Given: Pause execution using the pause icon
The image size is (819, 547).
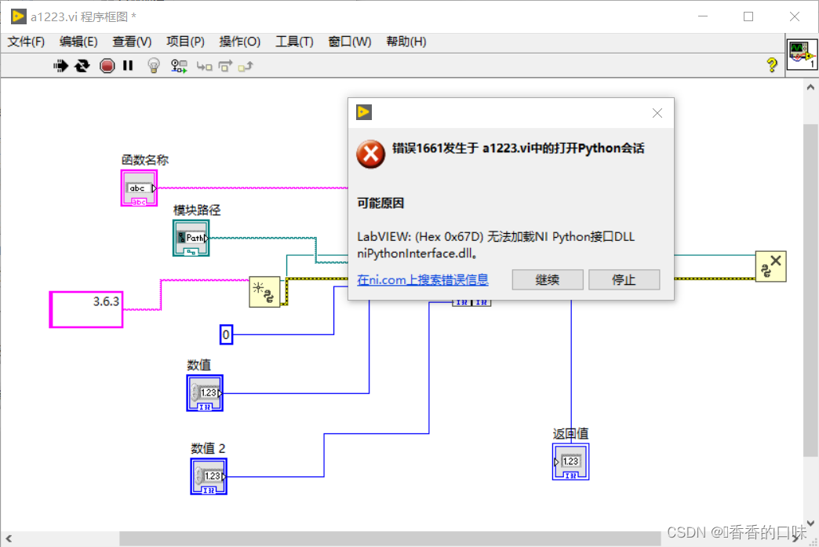Looking at the screenshot, I should tap(129, 66).
